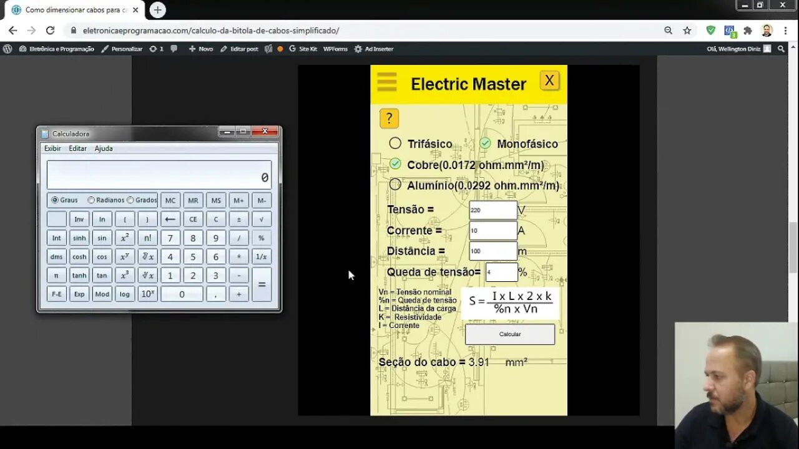Select Graus angle mode in calculator
The width and height of the screenshot is (799, 449).
point(55,200)
